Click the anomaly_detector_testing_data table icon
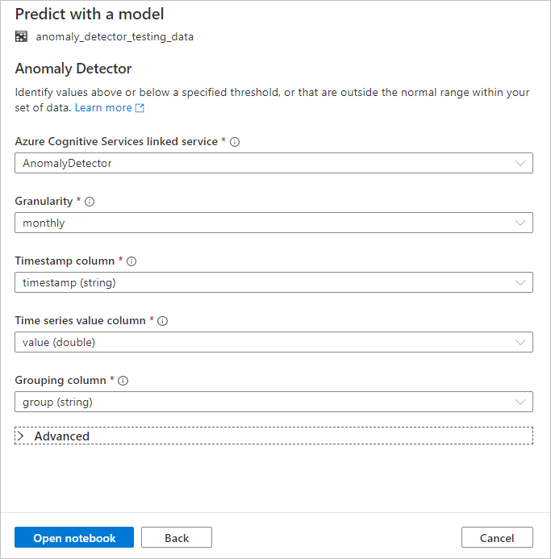551x559 pixels. click(21, 36)
